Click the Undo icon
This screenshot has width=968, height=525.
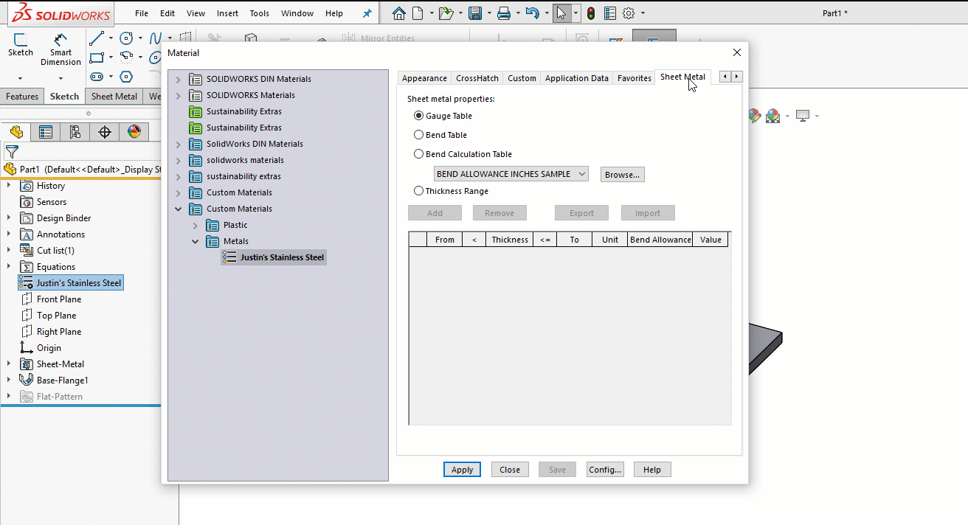pyautogui.click(x=532, y=13)
